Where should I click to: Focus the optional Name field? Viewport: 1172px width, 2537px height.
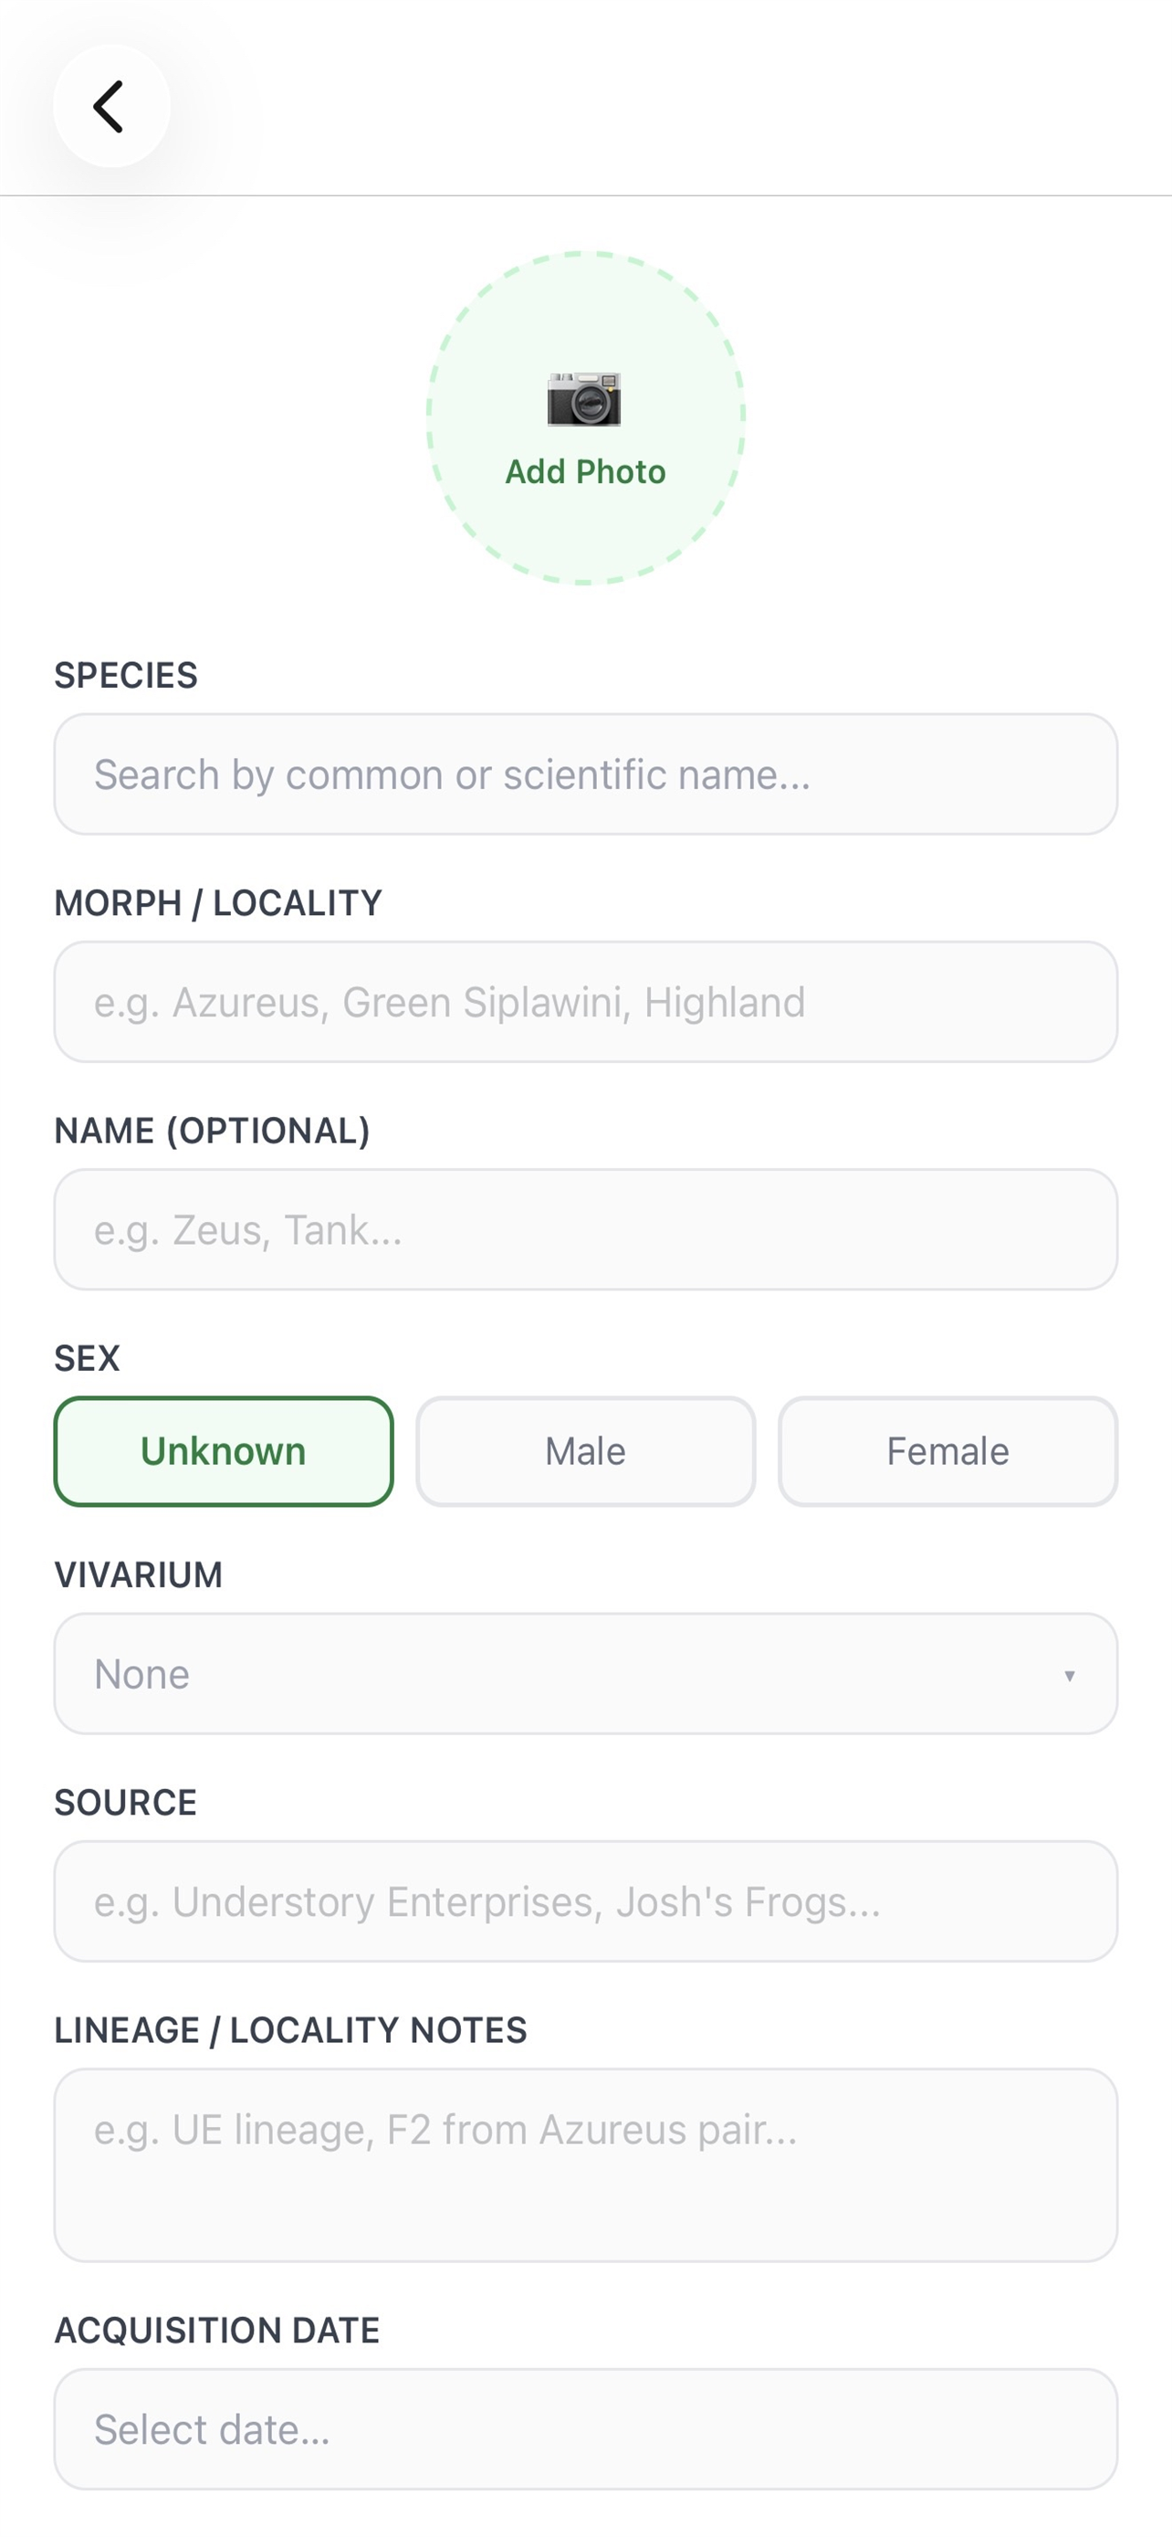pyautogui.click(x=584, y=1229)
